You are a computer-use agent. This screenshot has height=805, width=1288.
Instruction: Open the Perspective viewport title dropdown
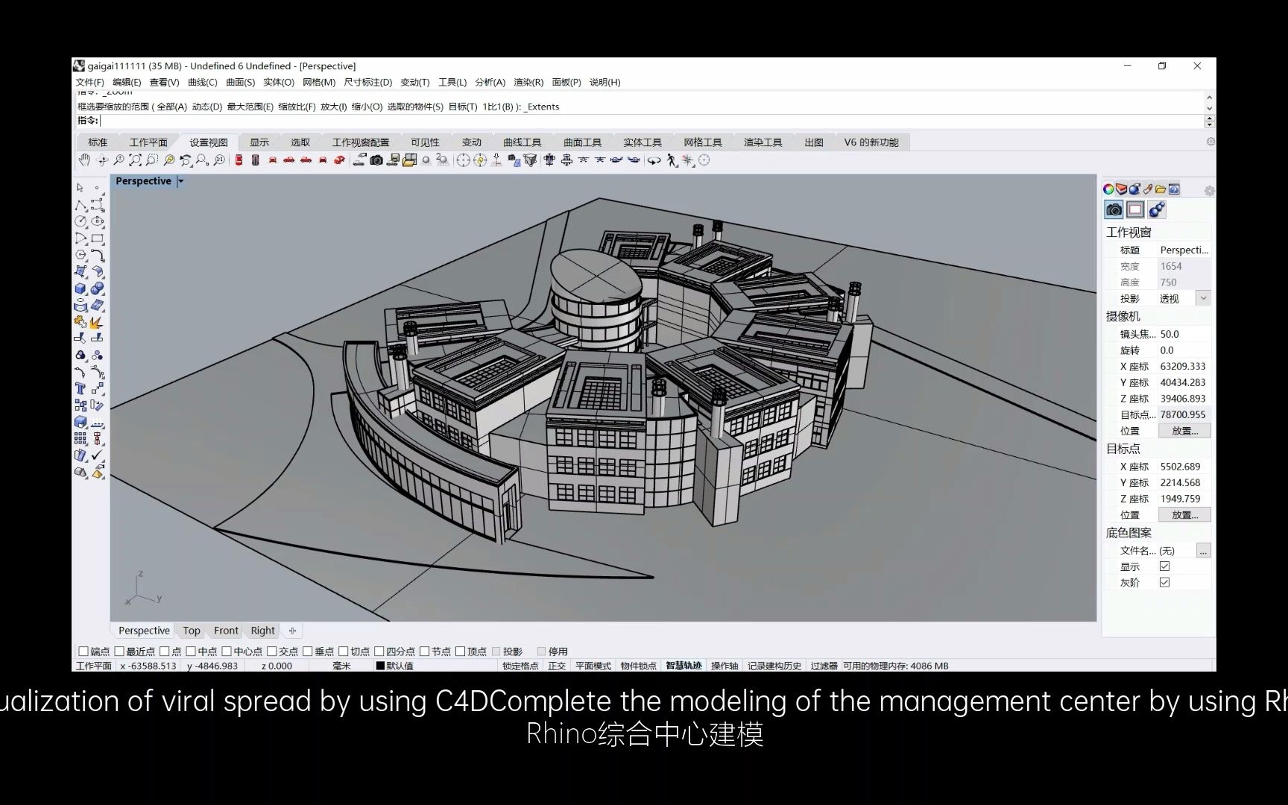(180, 180)
